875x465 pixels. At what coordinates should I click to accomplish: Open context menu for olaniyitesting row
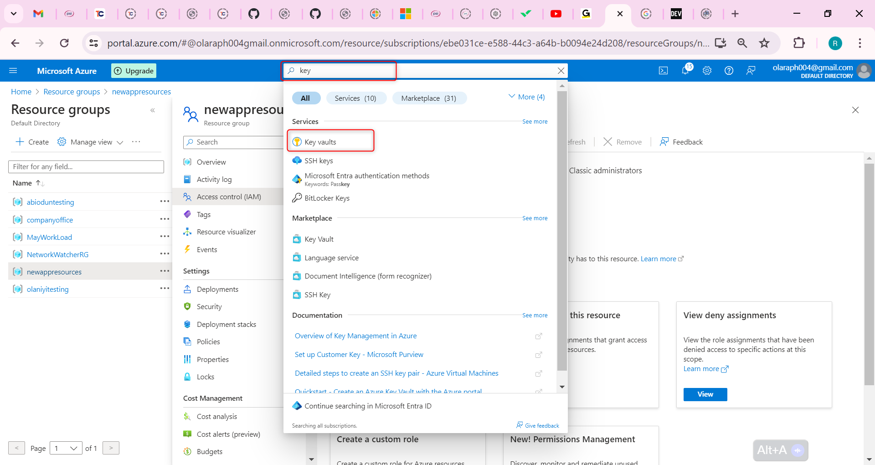(x=165, y=289)
